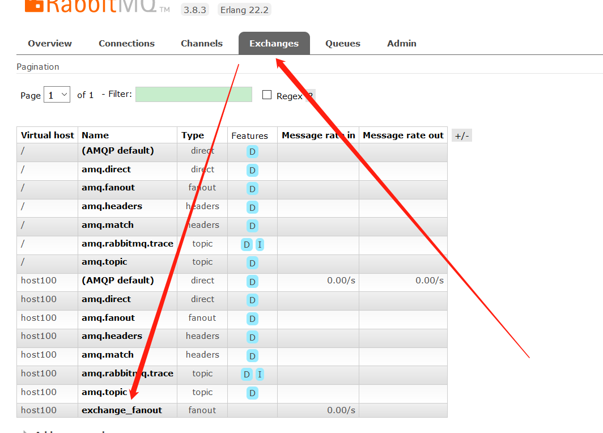Open the Admin tab
Viewport: 603px width, 433px height.
[x=401, y=44]
